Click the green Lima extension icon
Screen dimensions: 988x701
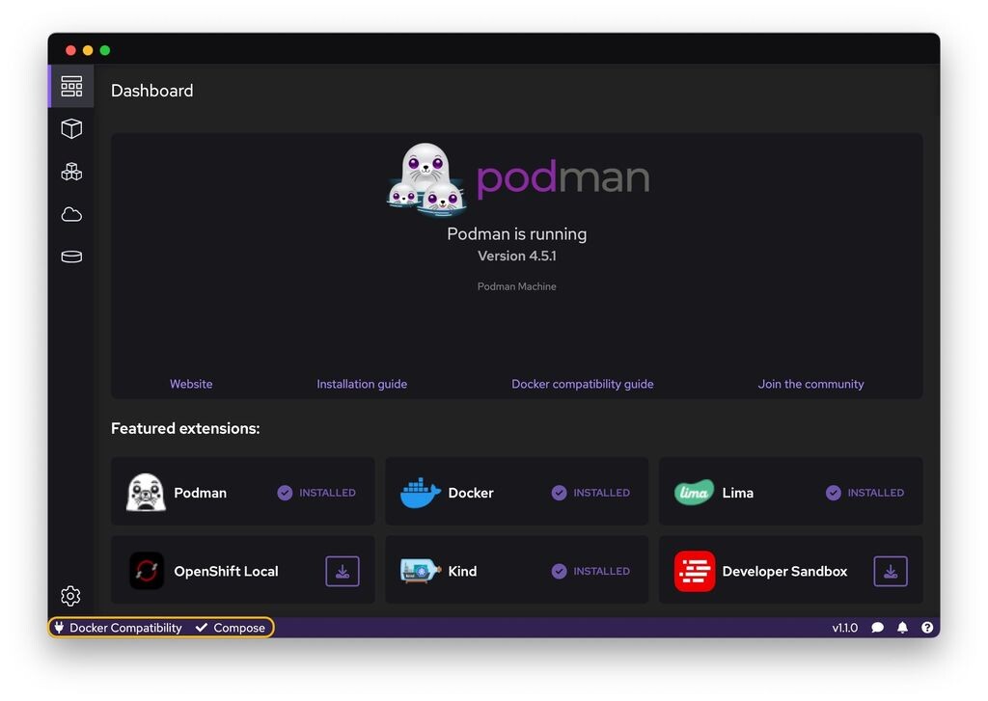[695, 493]
